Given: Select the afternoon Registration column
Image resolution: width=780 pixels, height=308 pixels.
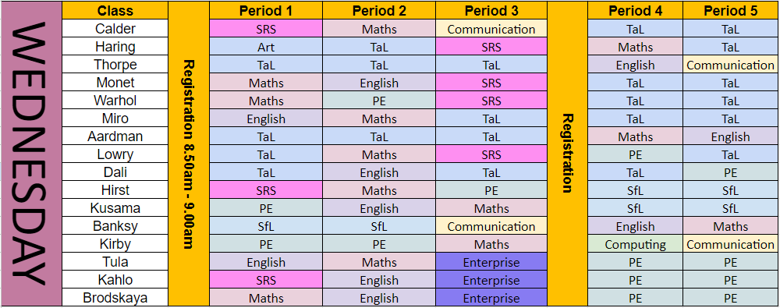Looking at the screenshot, I should click(x=568, y=154).
